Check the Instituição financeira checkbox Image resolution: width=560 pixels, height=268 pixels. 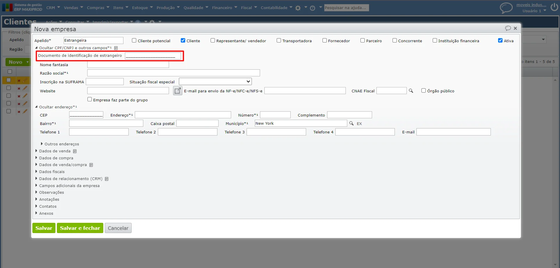tap(435, 40)
